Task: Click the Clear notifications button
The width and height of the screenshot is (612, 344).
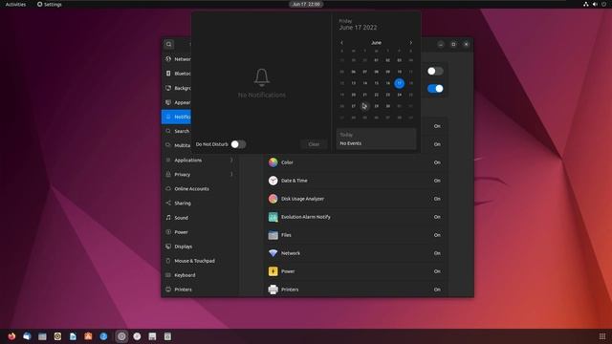Action: [314, 144]
